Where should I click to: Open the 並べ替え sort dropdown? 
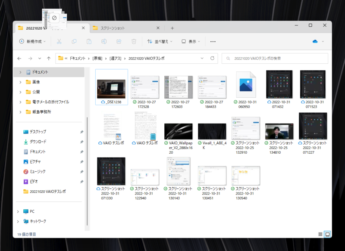pyautogui.click(x=160, y=41)
